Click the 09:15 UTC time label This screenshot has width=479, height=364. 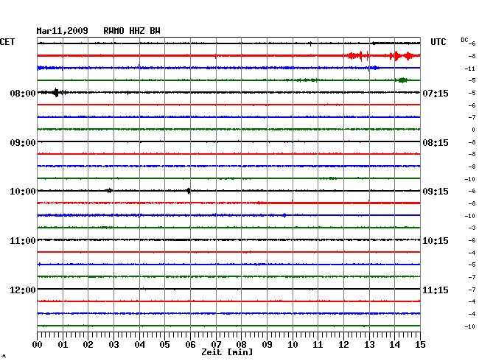[x=436, y=192]
